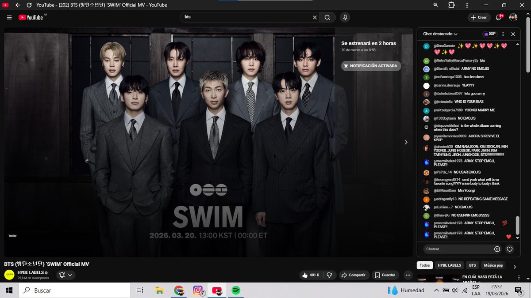Open the chat emoji picker
Screen dimensions: 531x298
point(497,249)
